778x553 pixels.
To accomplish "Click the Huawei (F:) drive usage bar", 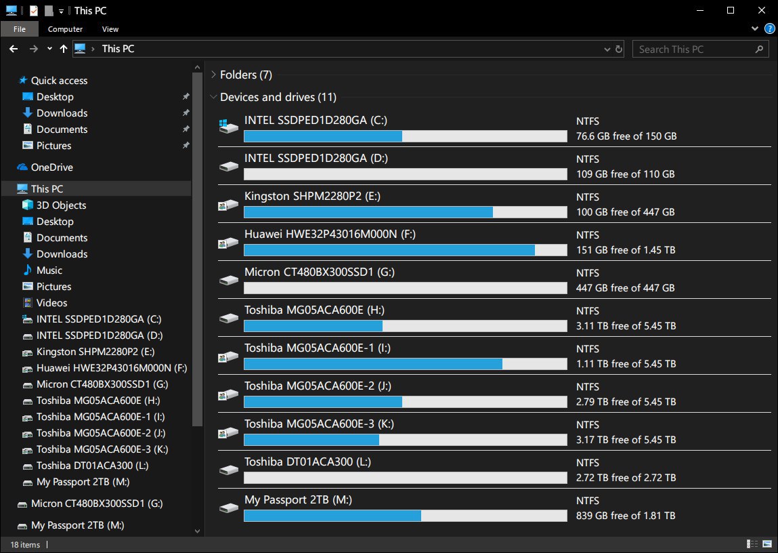I will [405, 250].
